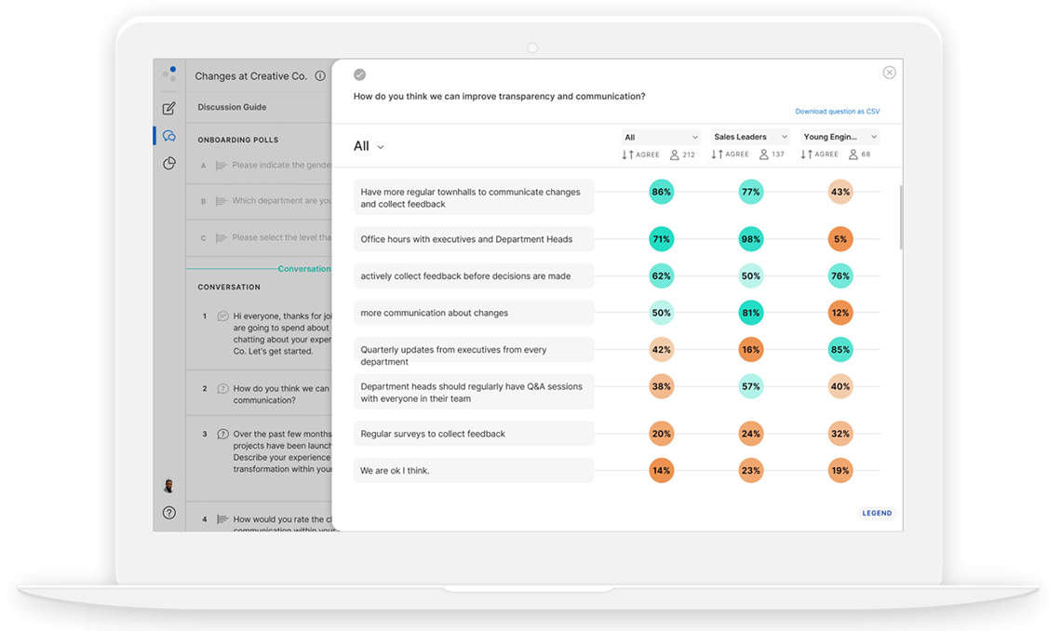The width and height of the screenshot is (1061, 631).
Task: Open poll C 'Please select the level'
Action: [259, 237]
